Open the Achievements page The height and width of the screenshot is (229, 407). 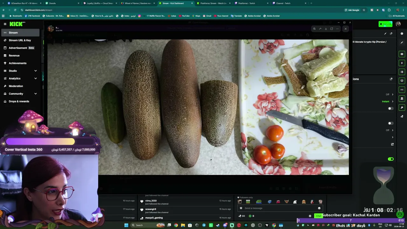[20, 63]
